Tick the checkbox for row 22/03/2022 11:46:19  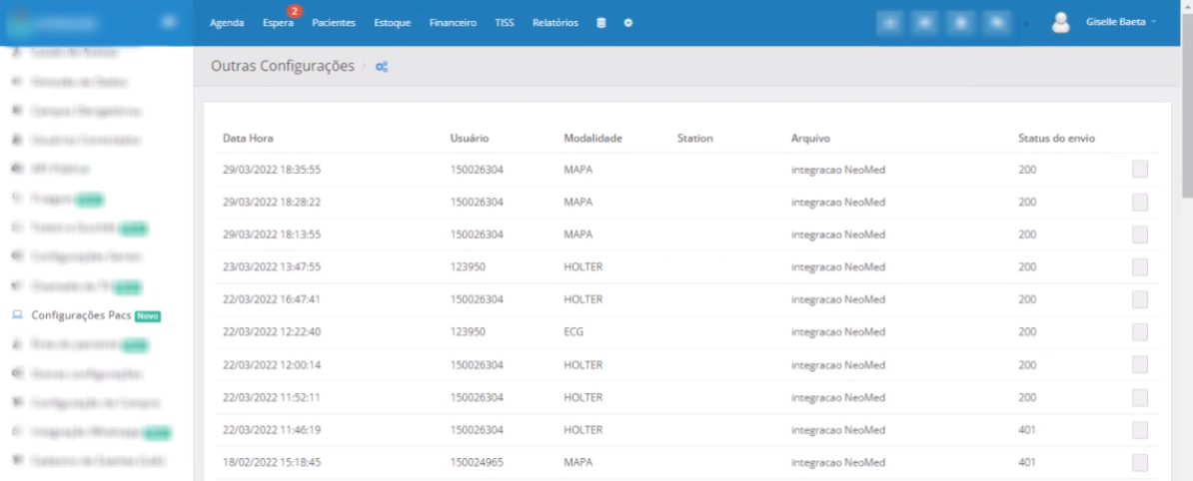tap(1140, 430)
